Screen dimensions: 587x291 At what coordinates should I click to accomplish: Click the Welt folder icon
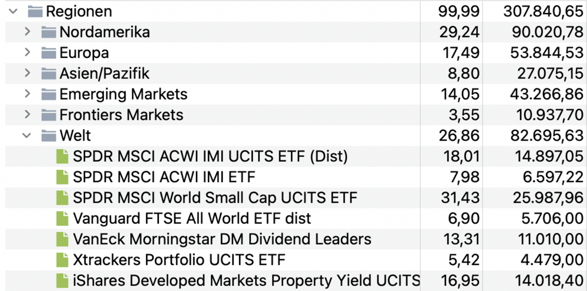coord(49,136)
